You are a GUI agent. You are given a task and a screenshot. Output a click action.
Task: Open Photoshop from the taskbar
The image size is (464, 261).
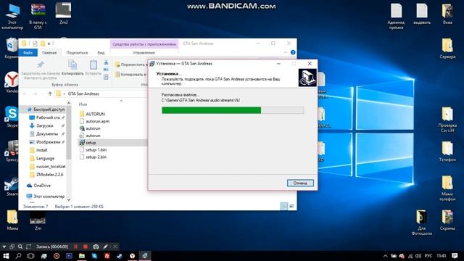click(x=69, y=256)
